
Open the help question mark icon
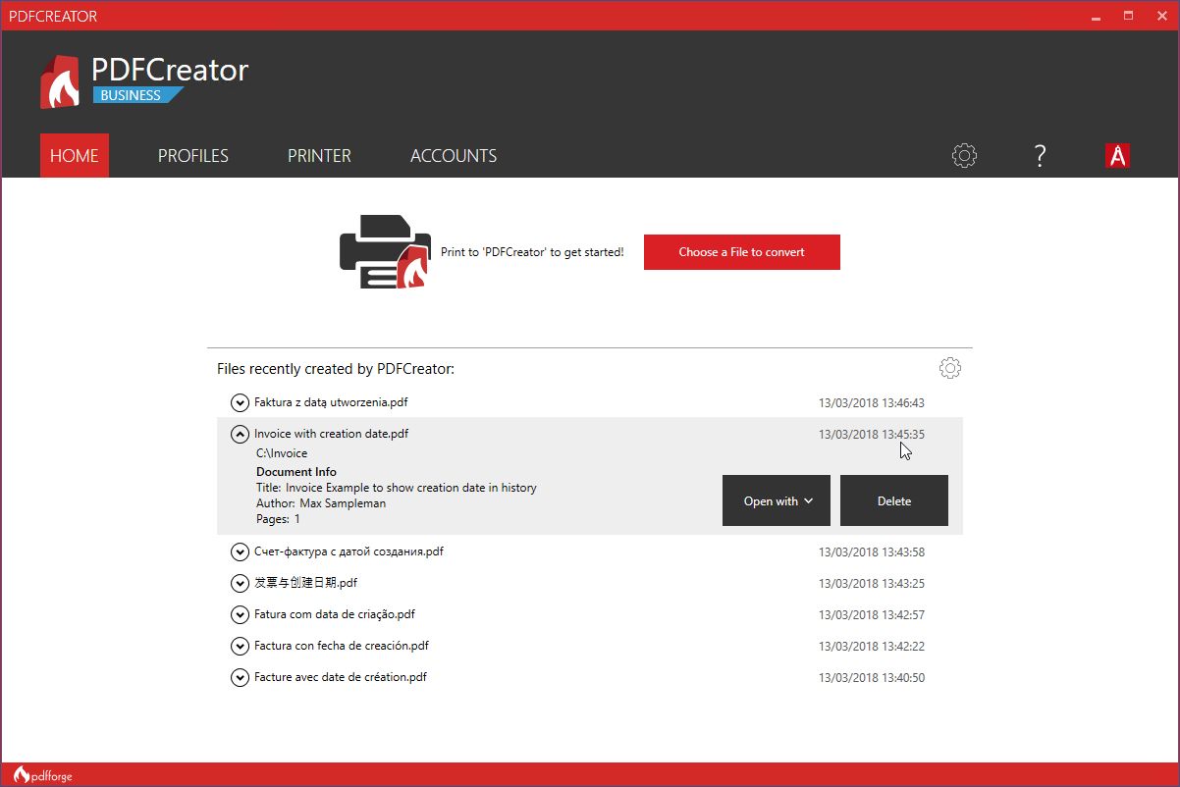tap(1040, 155)
